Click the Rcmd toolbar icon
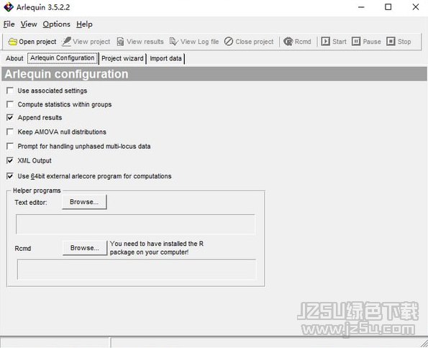The width and height of the screenshot is (428, 348). click(288, 42)
